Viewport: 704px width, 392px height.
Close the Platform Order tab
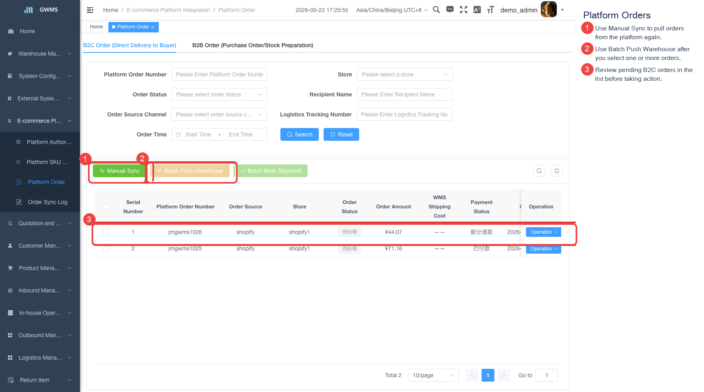point(153,27)
